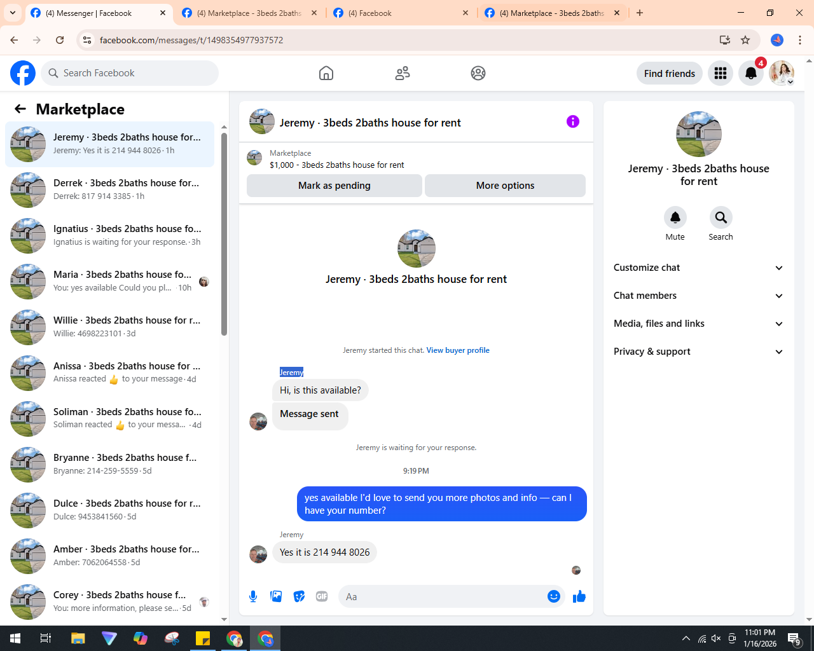Image resolution: width=814 pixels, height=651 pixels.
Task: Click the back arrow beside Marketplace
Action: (20, 109)
